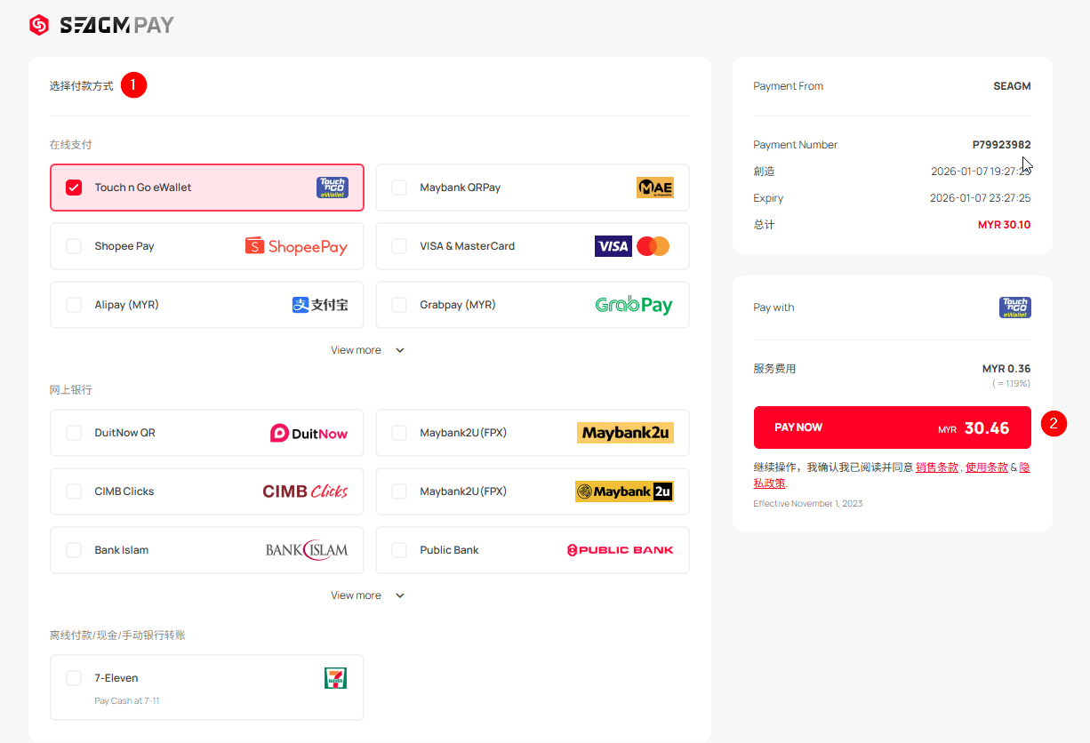
Task: Click the 7-Eleven store logo
Action: [335, 678]
